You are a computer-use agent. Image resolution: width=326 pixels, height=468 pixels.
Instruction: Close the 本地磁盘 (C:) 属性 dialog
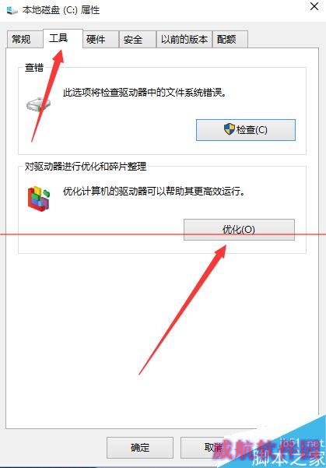coord(314,6)
